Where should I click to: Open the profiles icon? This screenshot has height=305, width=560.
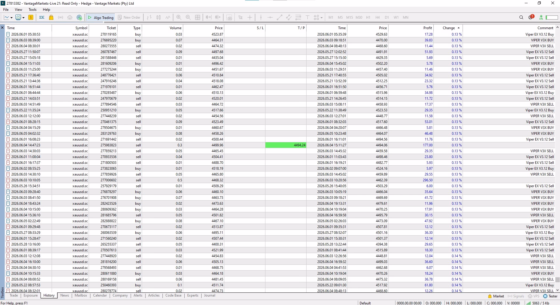[x=18, y=17]
